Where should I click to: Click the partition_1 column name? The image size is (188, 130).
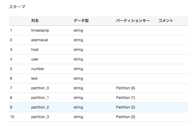(40, 98)
